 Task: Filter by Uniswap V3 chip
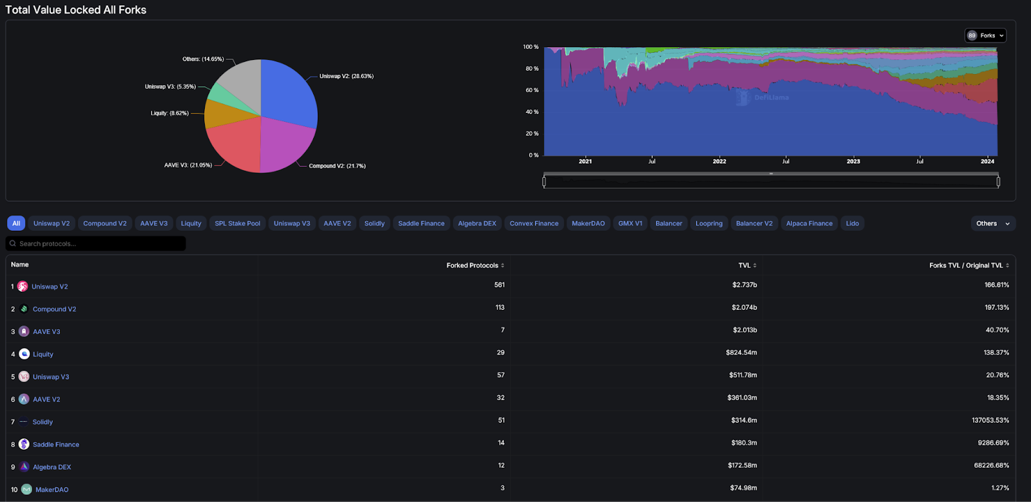tap(292, 224)
